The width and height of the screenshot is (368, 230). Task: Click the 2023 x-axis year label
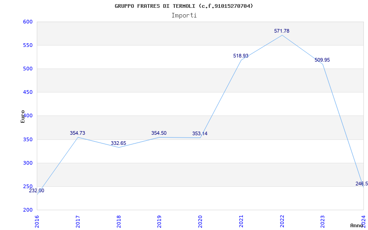[x=323, y=221]
